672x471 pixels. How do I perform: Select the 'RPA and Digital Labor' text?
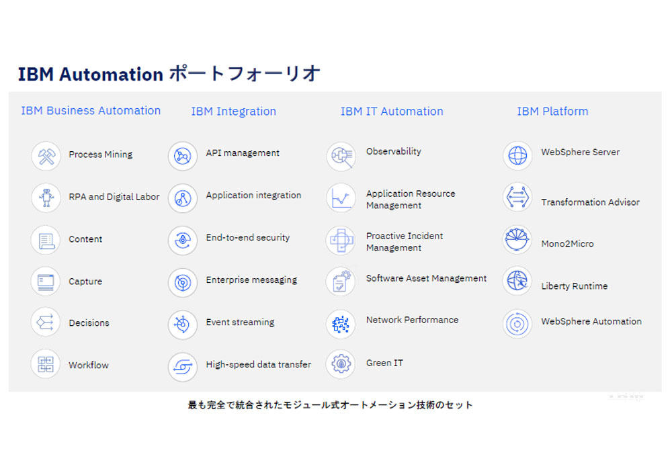[x=114, y=197]
